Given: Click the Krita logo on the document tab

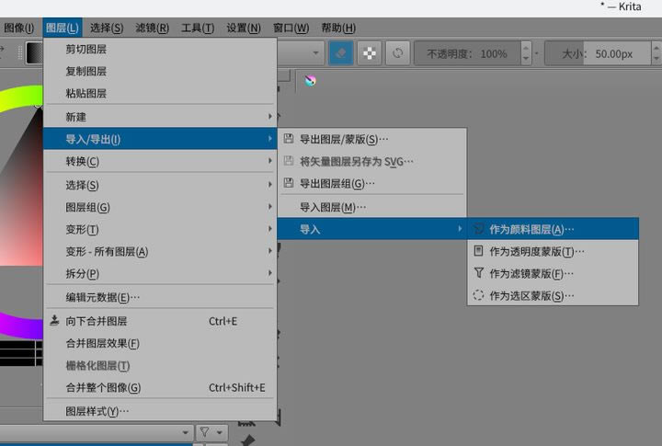Looking at the screenshot, I should [311, 80].
